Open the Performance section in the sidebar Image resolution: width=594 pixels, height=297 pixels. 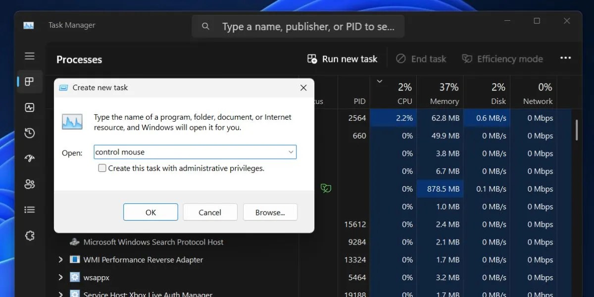pos(29,107)
